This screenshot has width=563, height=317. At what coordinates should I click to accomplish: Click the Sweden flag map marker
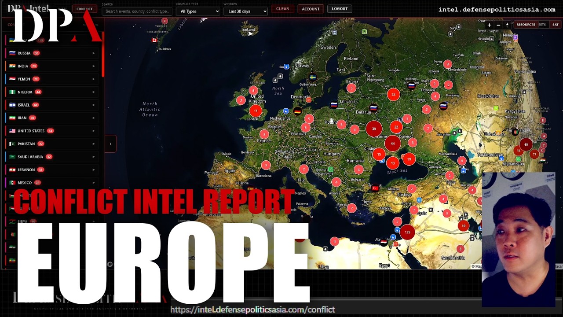pyautogui.click(x=312, y=77)
